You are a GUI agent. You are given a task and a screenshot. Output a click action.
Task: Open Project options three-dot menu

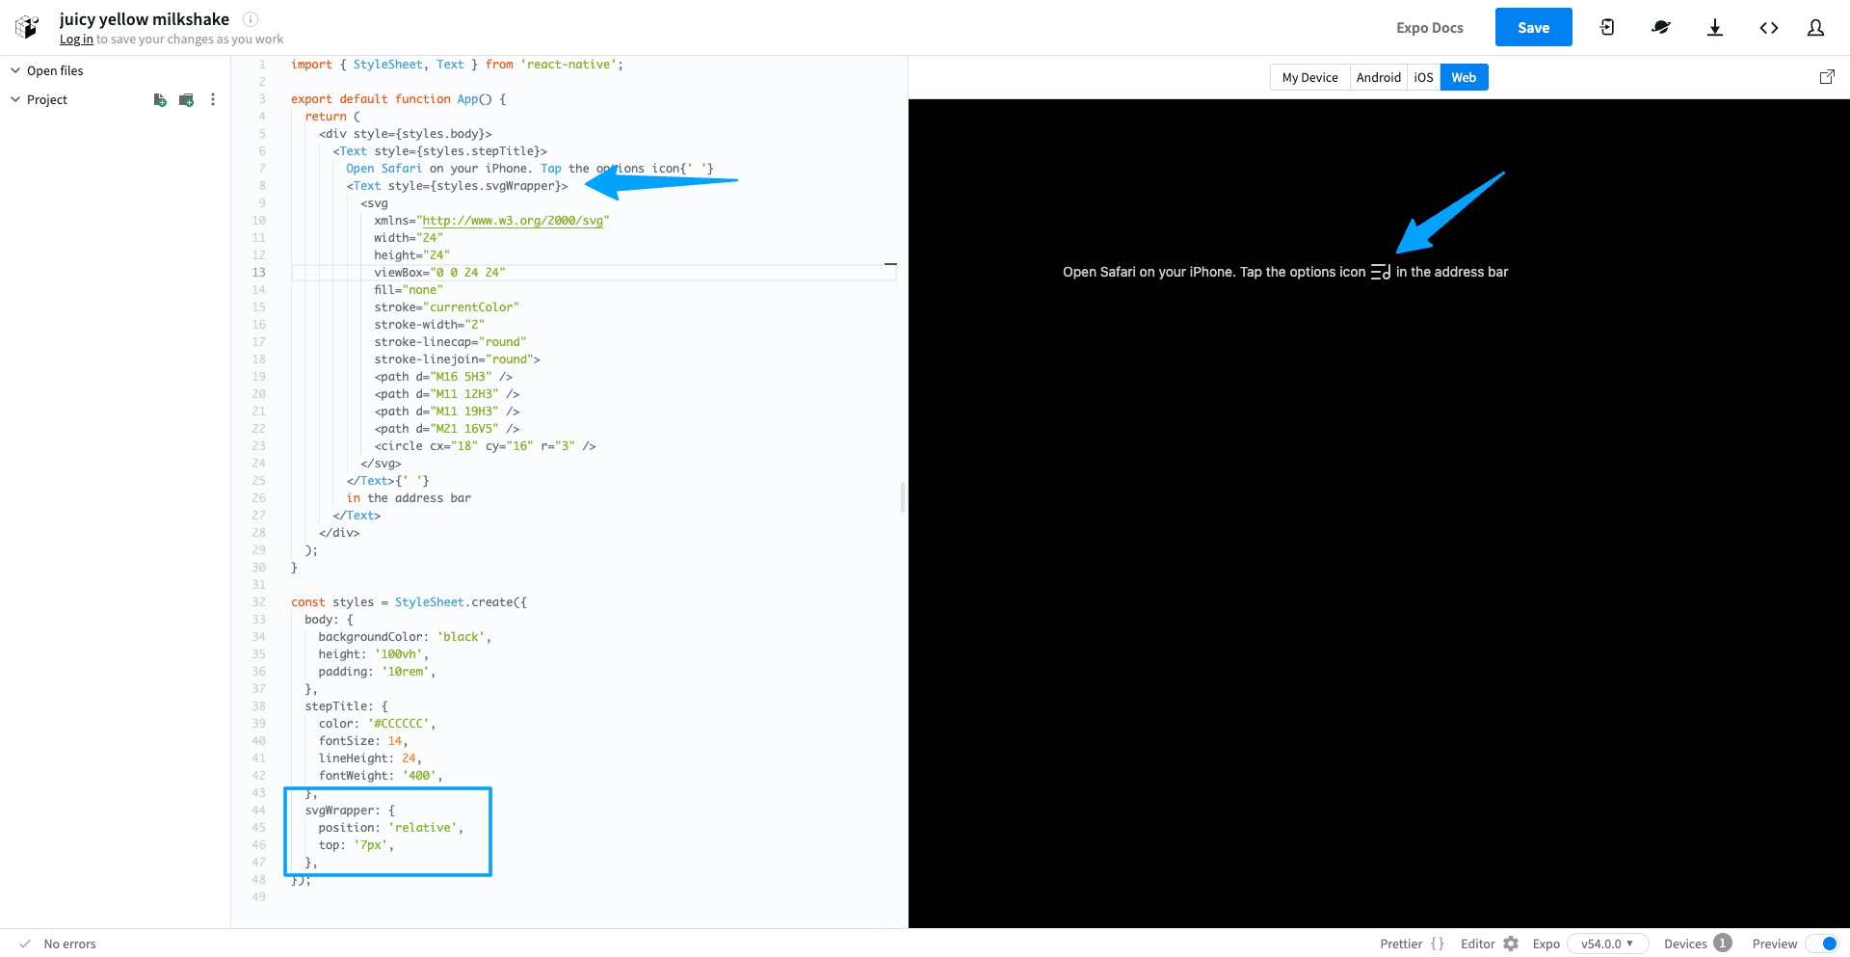click(213, 99)
